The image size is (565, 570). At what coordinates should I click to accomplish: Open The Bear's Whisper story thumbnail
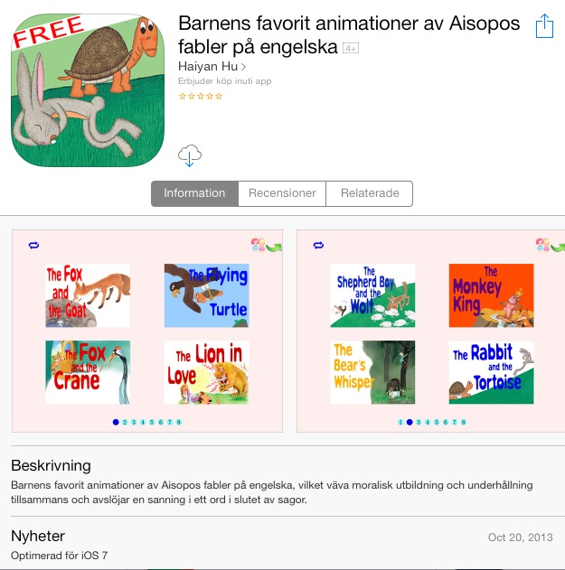(372, 372)
